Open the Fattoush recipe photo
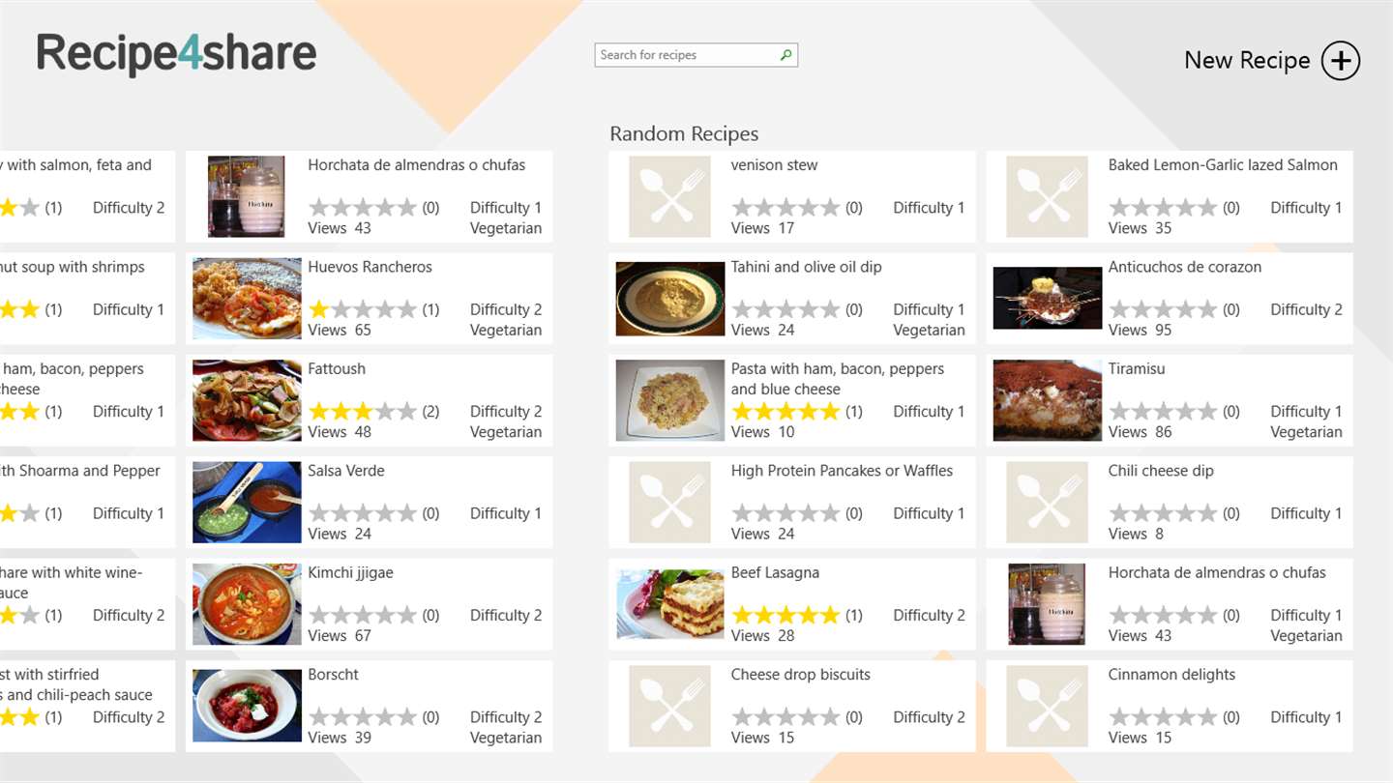 (x=247, y=401)
